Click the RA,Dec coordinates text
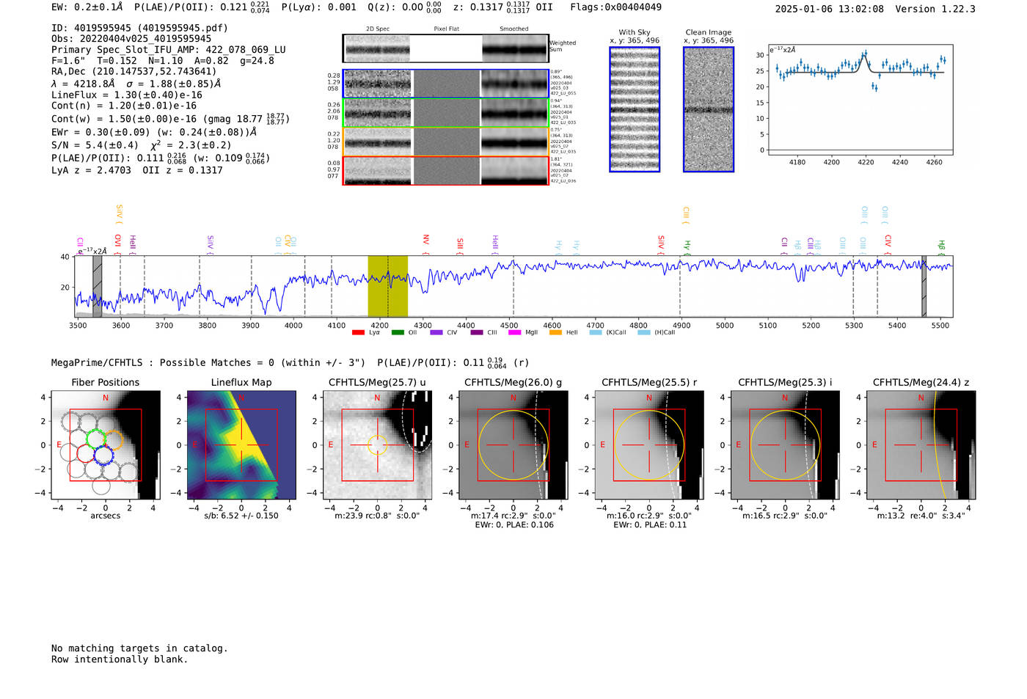The image size is (1027, 699). (134, 72)
